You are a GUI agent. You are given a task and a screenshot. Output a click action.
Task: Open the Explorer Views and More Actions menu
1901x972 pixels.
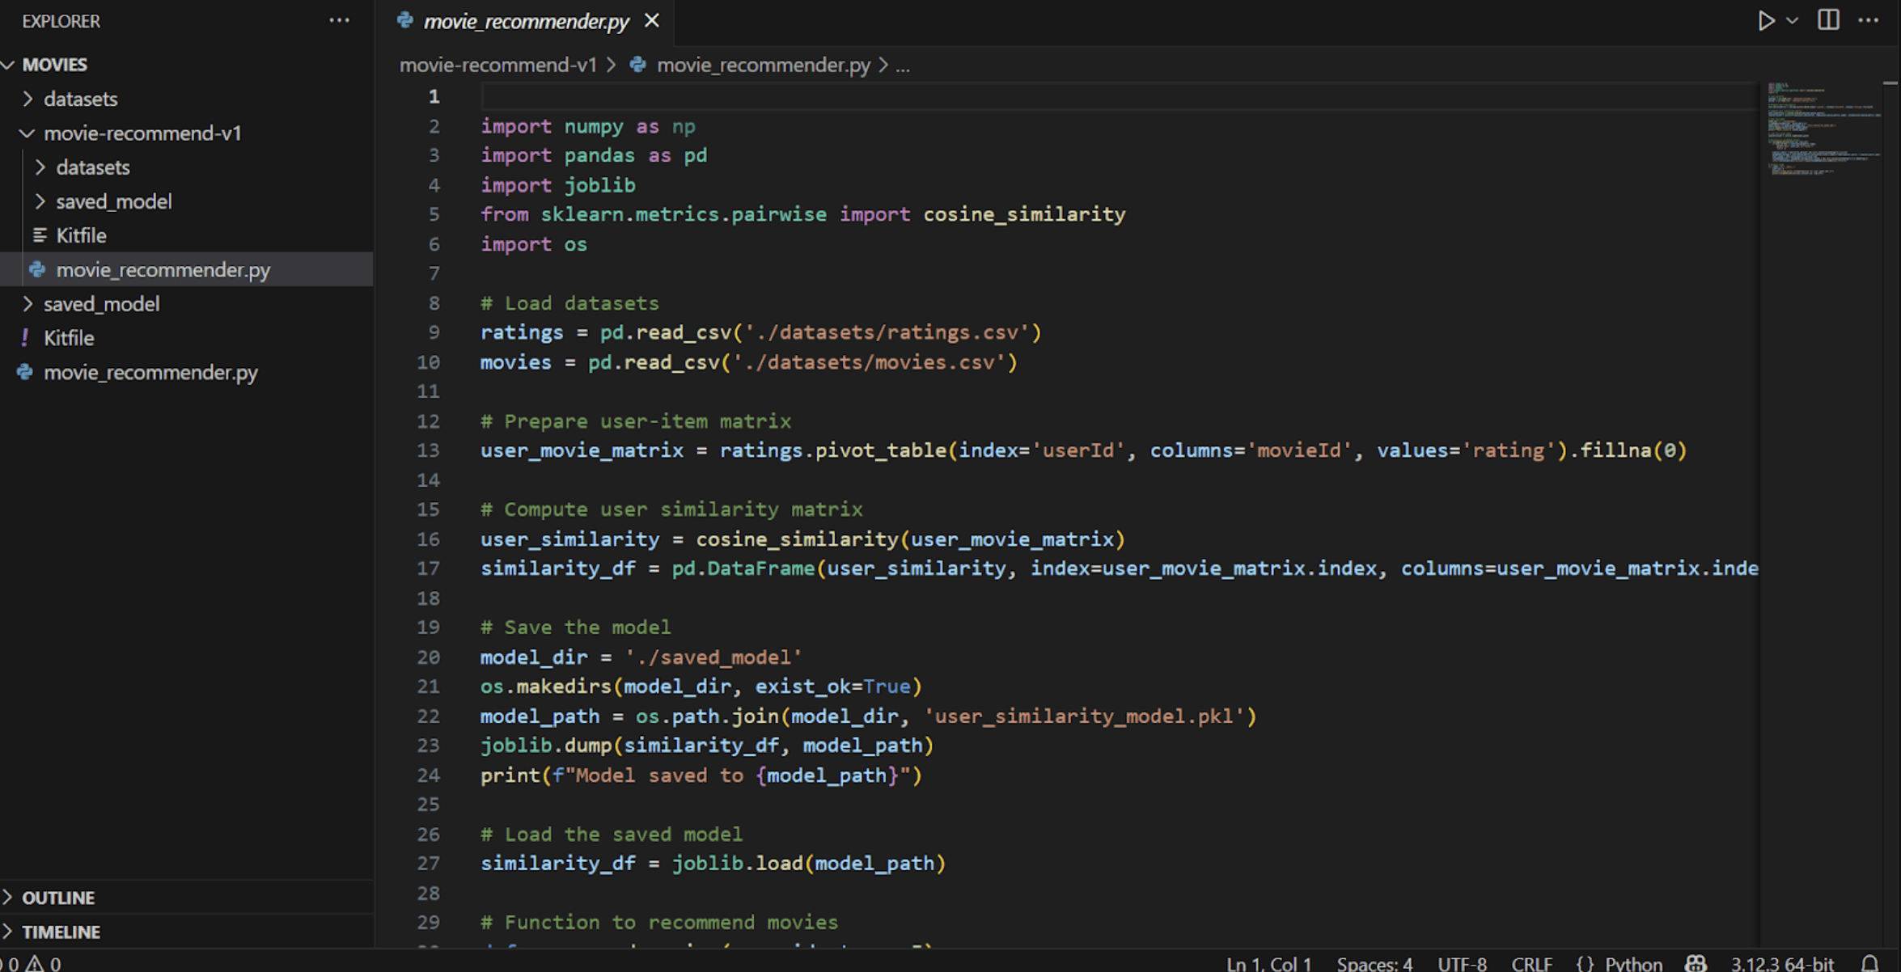point(340,20)
